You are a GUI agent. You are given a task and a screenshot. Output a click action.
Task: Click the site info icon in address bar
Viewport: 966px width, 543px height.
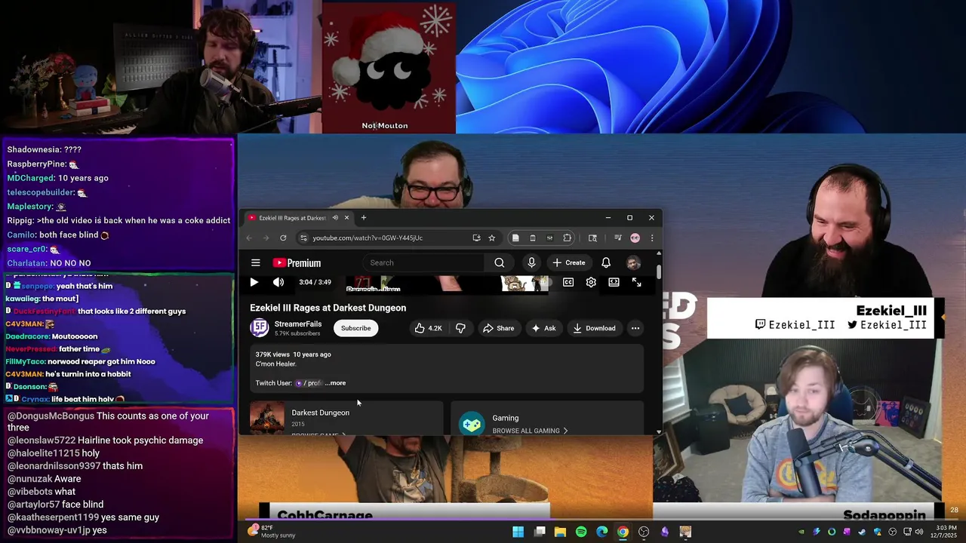pyautogui.click(x=303, y=238)
